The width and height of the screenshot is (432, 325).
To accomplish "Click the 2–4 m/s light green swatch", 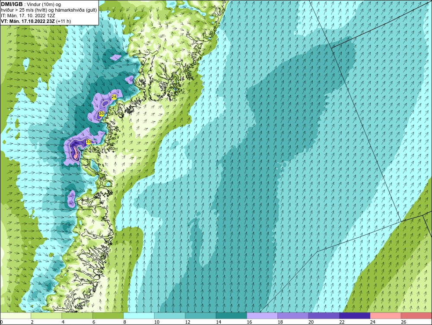I will 46,316.
